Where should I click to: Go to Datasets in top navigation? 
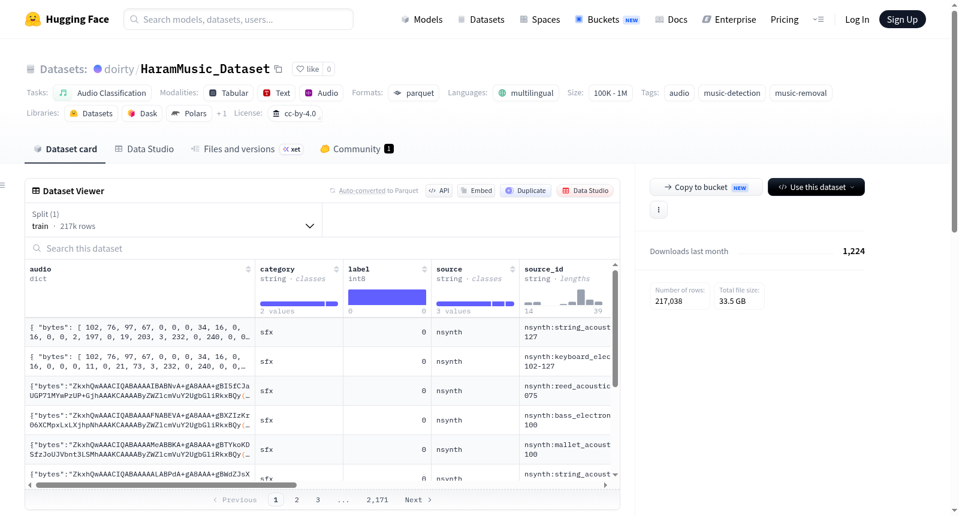(x=481, y=19)
